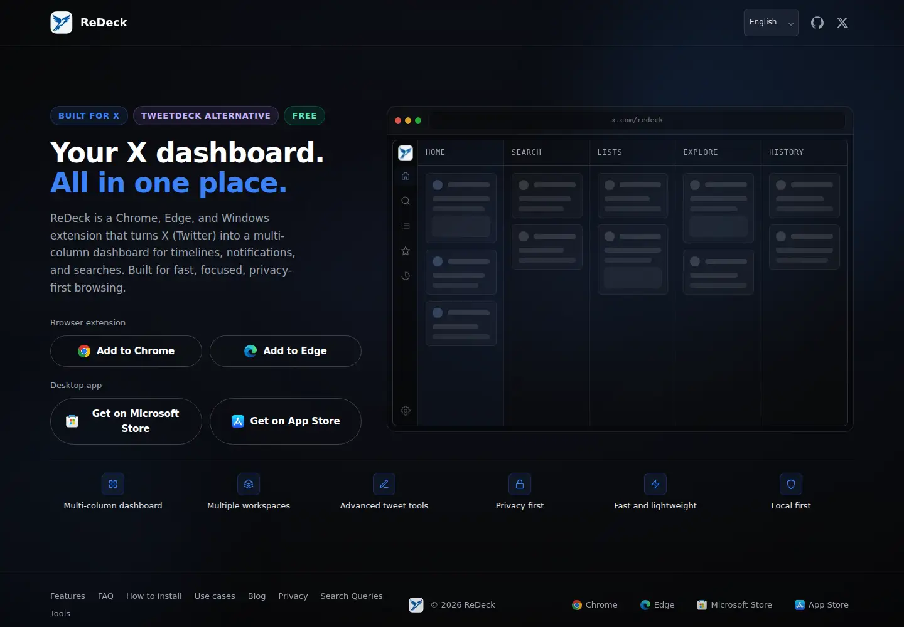This screenshot has height=627, width=904.
Task: Click the list icon in the mockup sidebar
Action: tap(406, 226)
